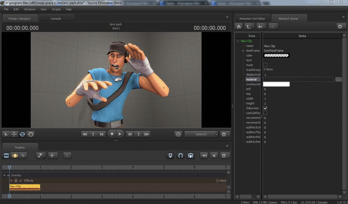This screenshot has height=204, width=348.
Task: Pick the white overlaycolor swatch
Action: 276,84
